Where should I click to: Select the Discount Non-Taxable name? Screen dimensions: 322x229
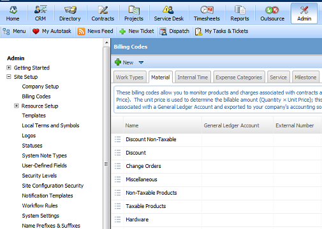(x=151, y=139)
